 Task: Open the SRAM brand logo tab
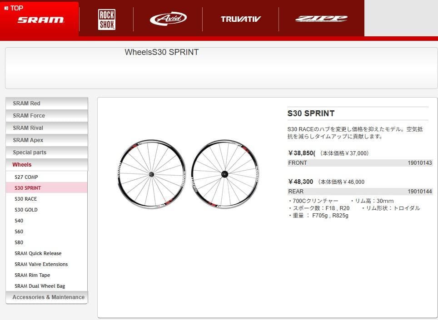click(41, 20)
